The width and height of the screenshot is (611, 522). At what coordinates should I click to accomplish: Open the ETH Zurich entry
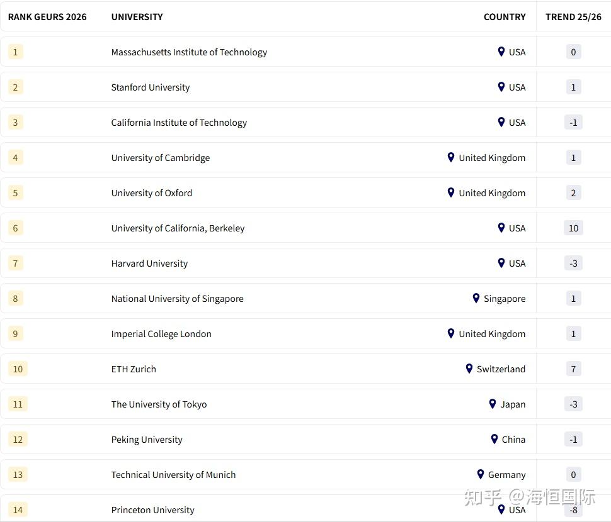[134, 369]
